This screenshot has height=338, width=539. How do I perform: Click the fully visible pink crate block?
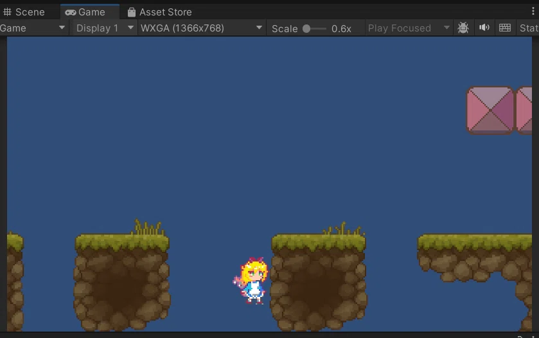(x=490, y=110)
